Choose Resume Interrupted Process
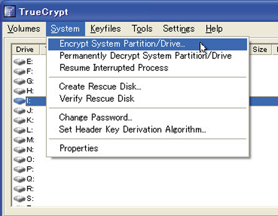 coord(148,68)
